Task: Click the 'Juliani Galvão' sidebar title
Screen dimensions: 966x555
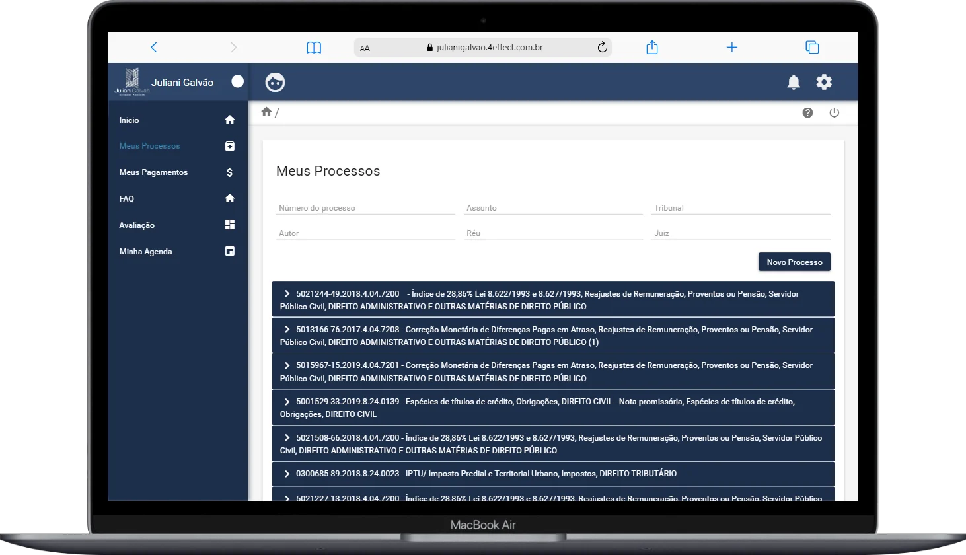Action: coord(182,82)
